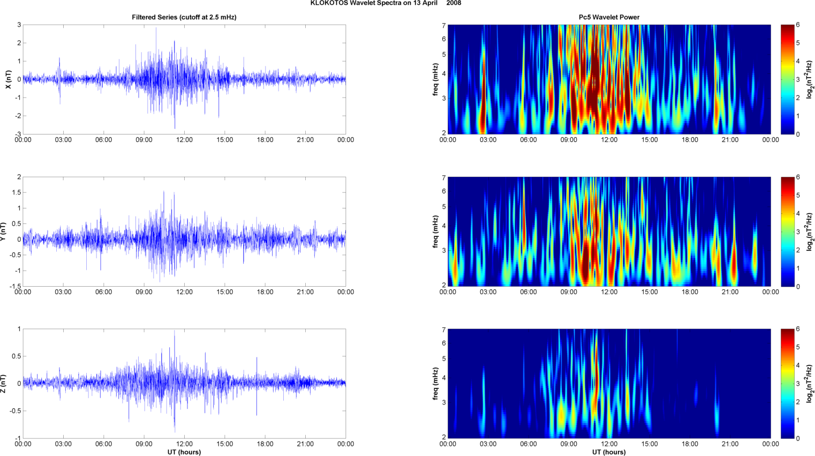Select the 'Pc5 Wavelet Power' heading
Image resolution: width=815 pixels, height=456 pixels.
609,17
